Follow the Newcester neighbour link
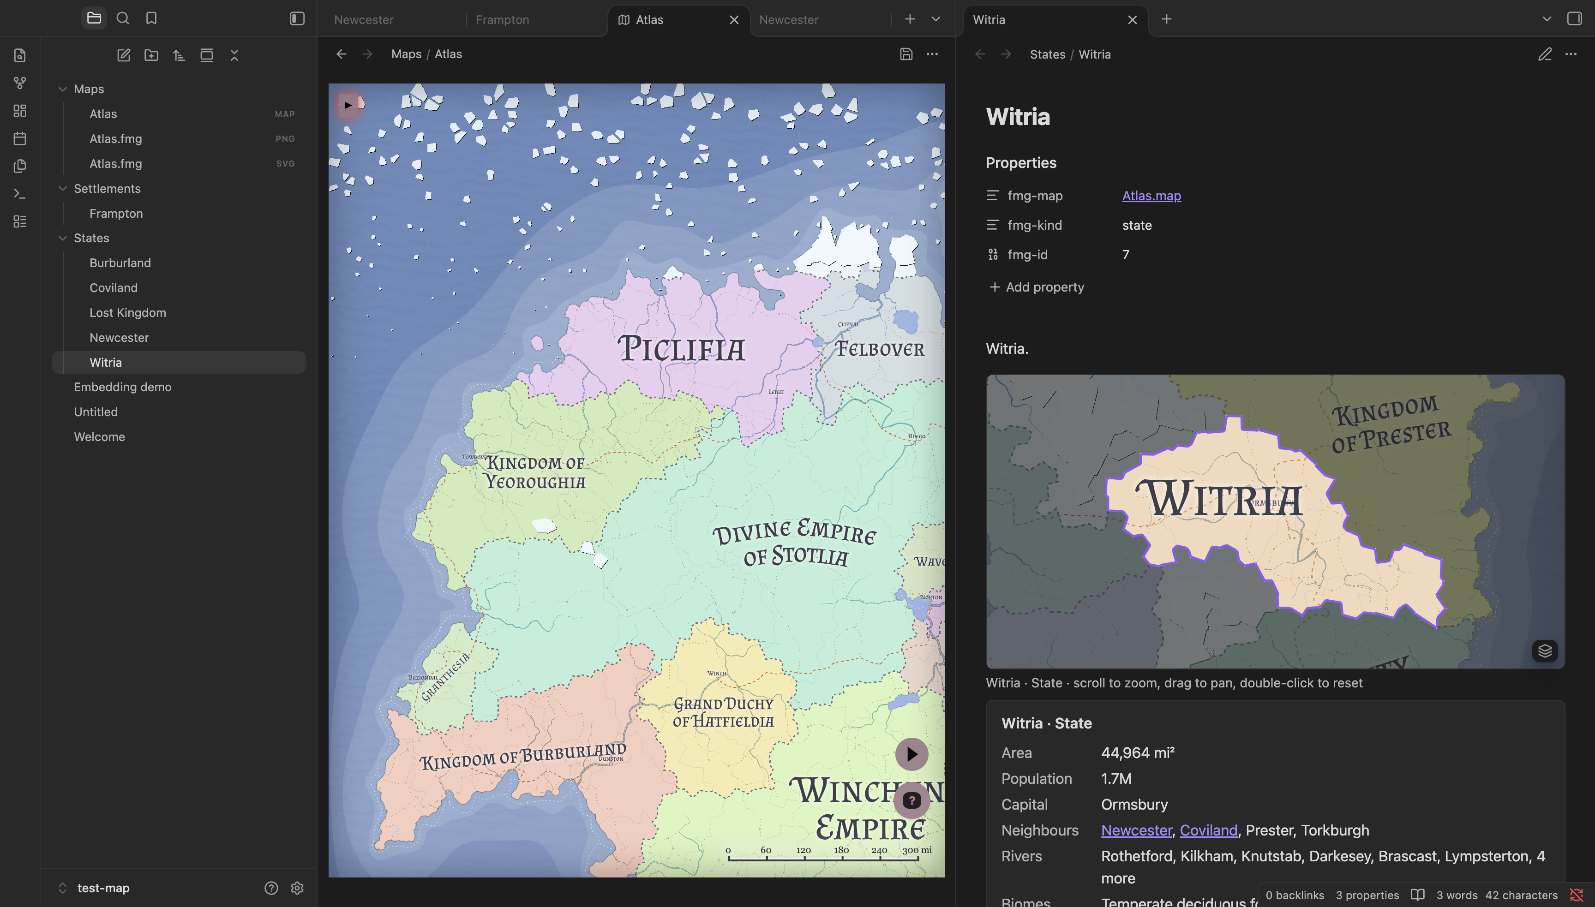This screenshot has height=907, width=1595. [x=1136, y=830]
